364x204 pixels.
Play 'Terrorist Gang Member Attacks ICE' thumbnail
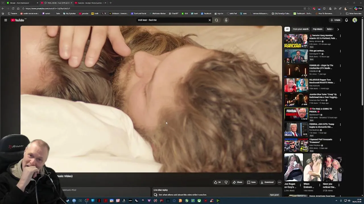[296, 41]
